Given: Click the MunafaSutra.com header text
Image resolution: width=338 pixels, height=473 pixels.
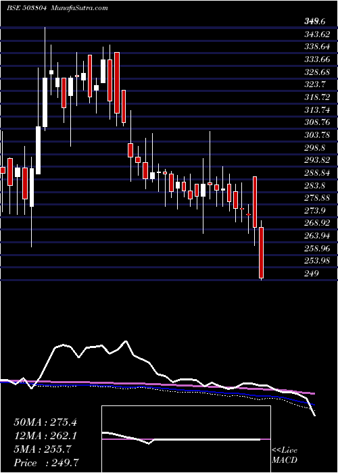Looking at the screenshot, I should tap(79, 8).
